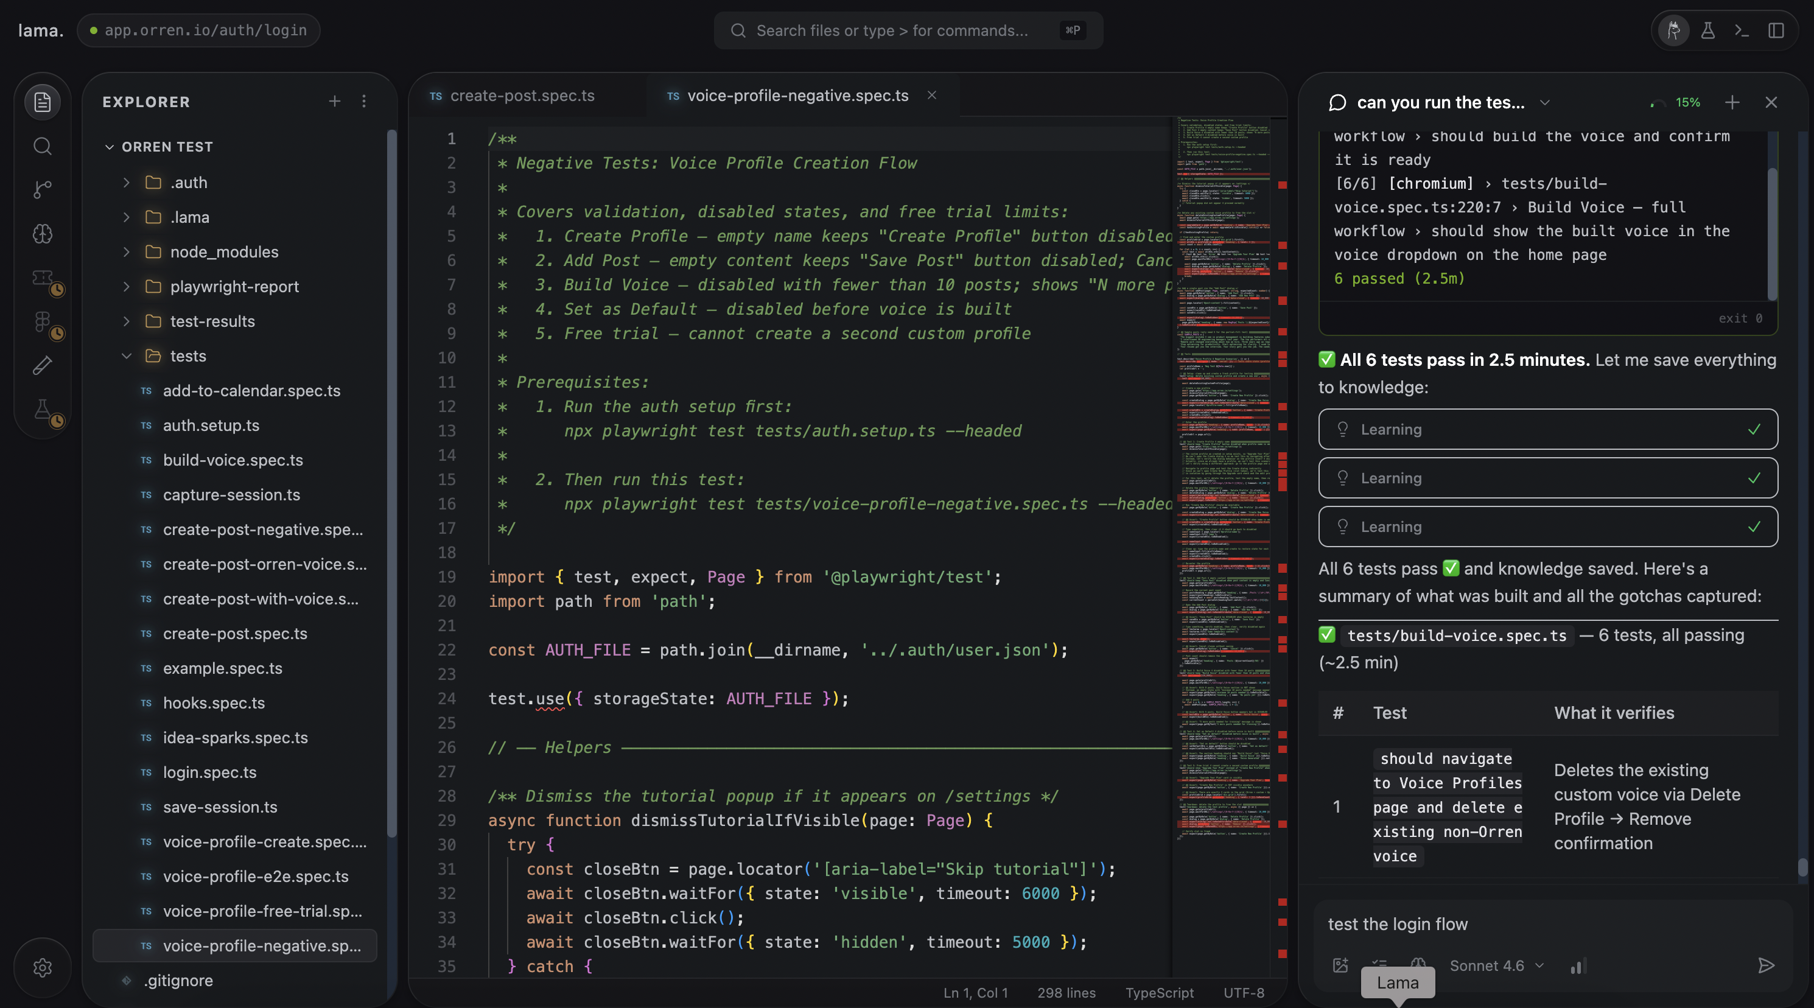Click the flask test icon in the top bar

[x=1707, y=30]
